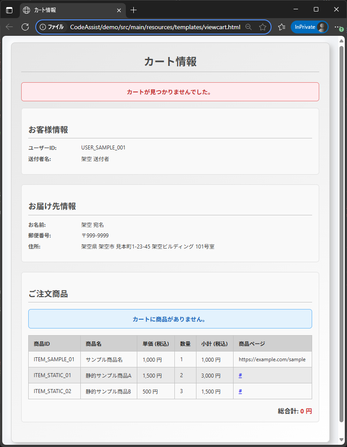347x447 pixels.
Task: Click the ご注文商品 section heading
Action: point(48,294)
